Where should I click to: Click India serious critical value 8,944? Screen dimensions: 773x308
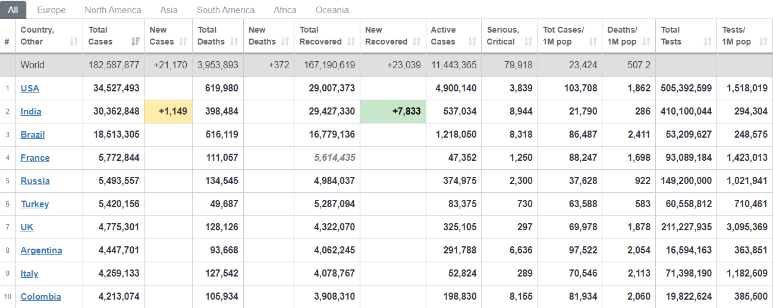click(521, 112)
